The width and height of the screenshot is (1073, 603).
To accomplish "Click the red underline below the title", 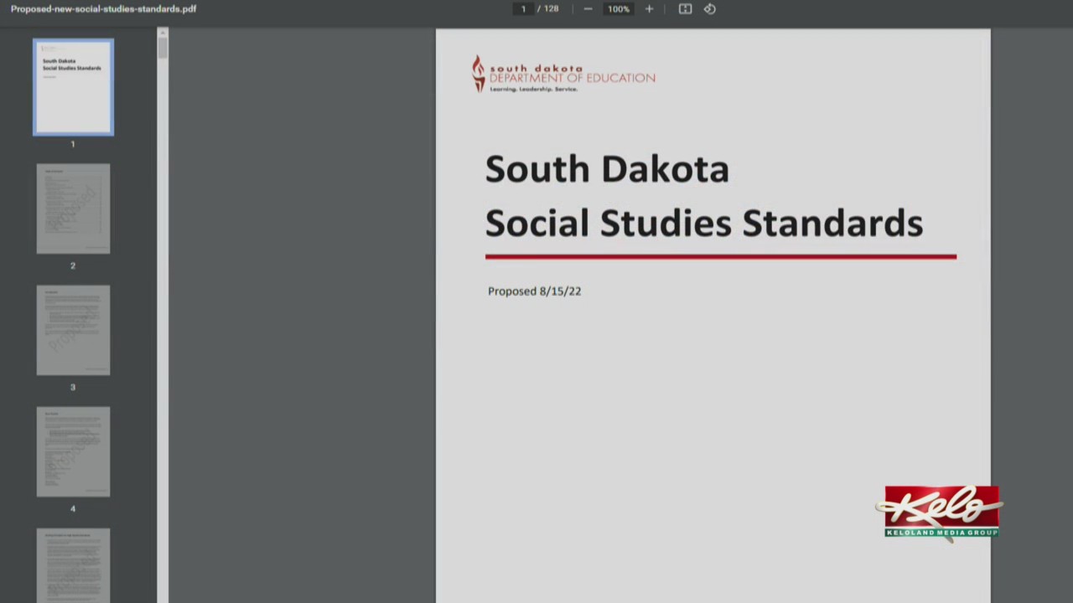I will pyautogui.click(x=721, y=257).
